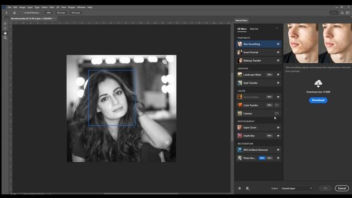Click the Photoshop app icon
The height and width of the screenshot is (198, 352).
[4, 7]
